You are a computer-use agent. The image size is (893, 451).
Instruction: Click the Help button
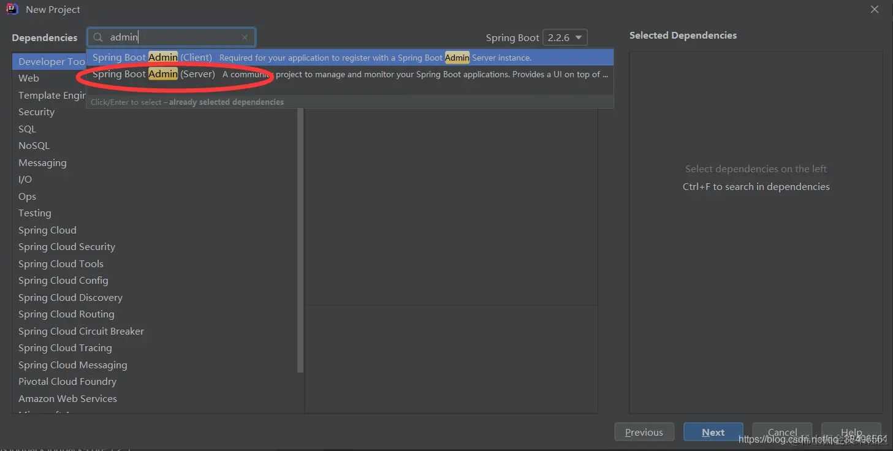coord(851,432)
